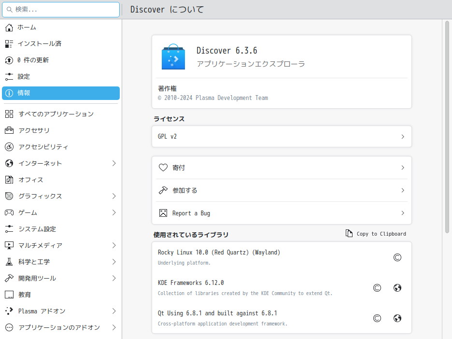
Task: Click the copyright icon beside Rocky Linux entry
Action: tap(397, 257)
